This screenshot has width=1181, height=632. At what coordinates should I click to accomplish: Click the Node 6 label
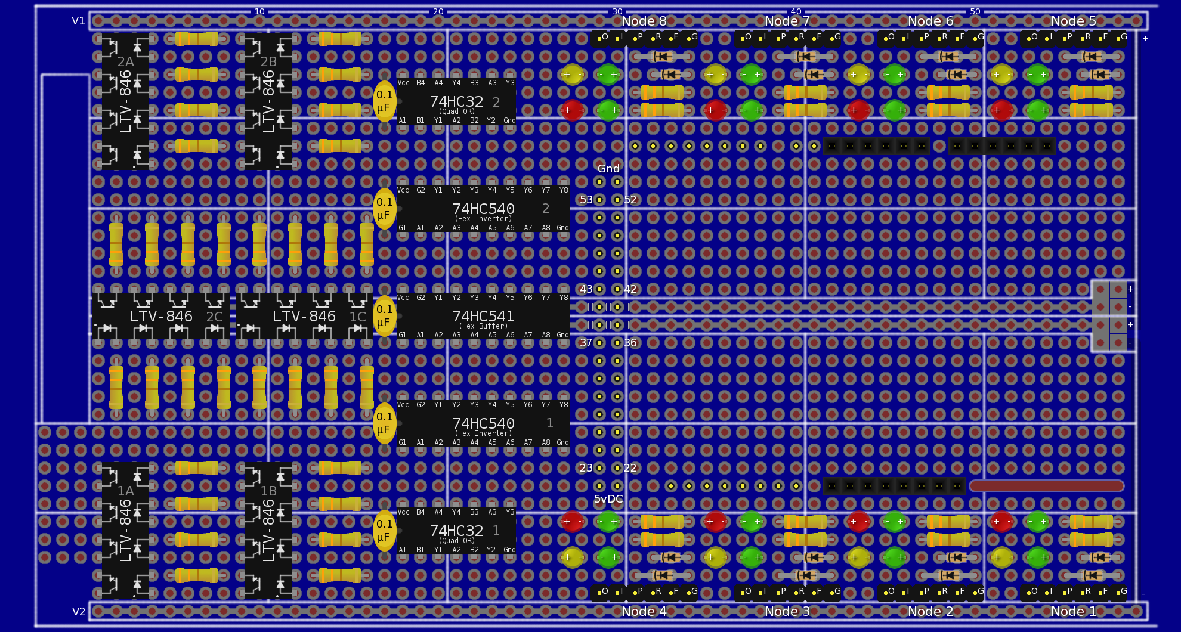930,21
